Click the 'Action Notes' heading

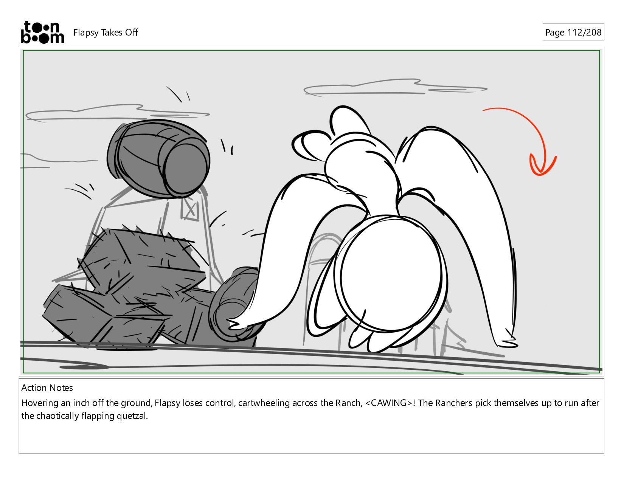47,388
